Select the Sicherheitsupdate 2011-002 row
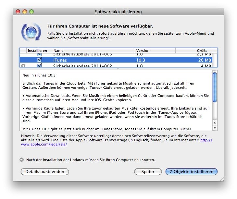Viewport: 237px width, 199px height. 116,65
